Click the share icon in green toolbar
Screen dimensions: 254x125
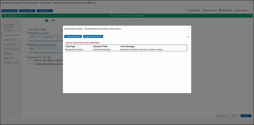click(24, 16)
